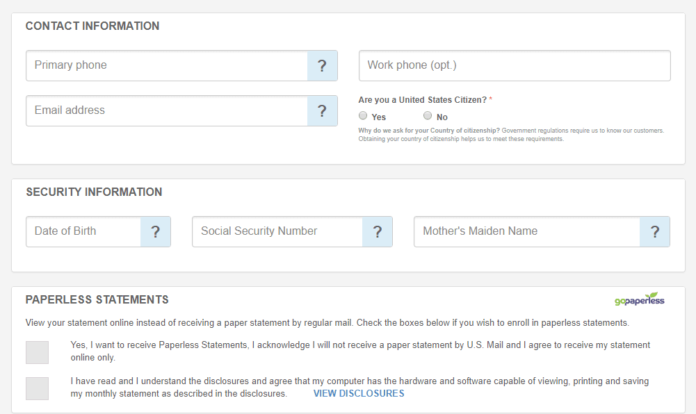Click the CONTACT INFORMATION section heading

click(92, 26)
